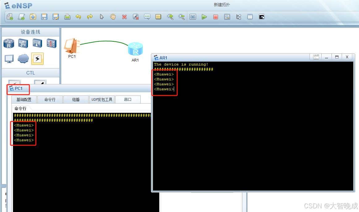
Task: Click the red X delete tool
Action: [124, 17]
